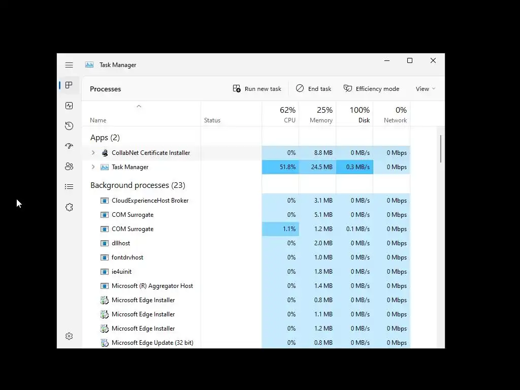This screenshot has height=390, width=520.
Task: Click the fontdrvhost process icon
Action: pos(105,257)
